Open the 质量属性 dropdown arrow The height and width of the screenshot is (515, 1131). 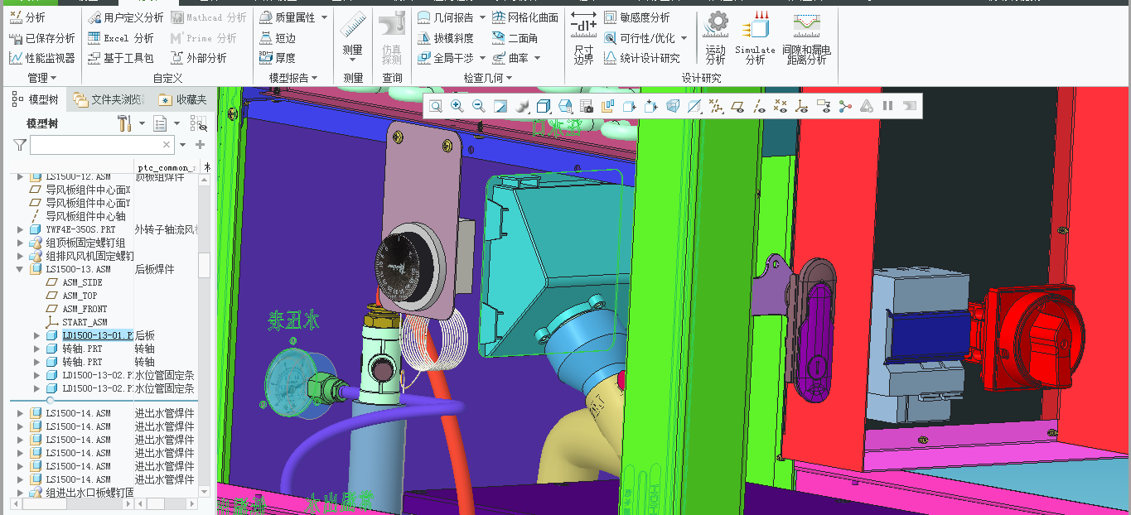click(324, 17)
